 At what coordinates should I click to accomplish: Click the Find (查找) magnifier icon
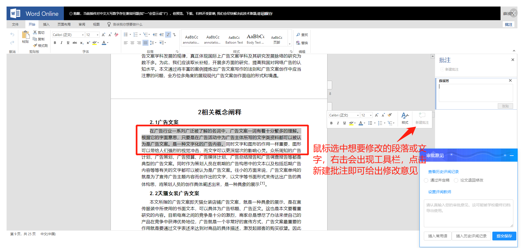coord(298,35)
